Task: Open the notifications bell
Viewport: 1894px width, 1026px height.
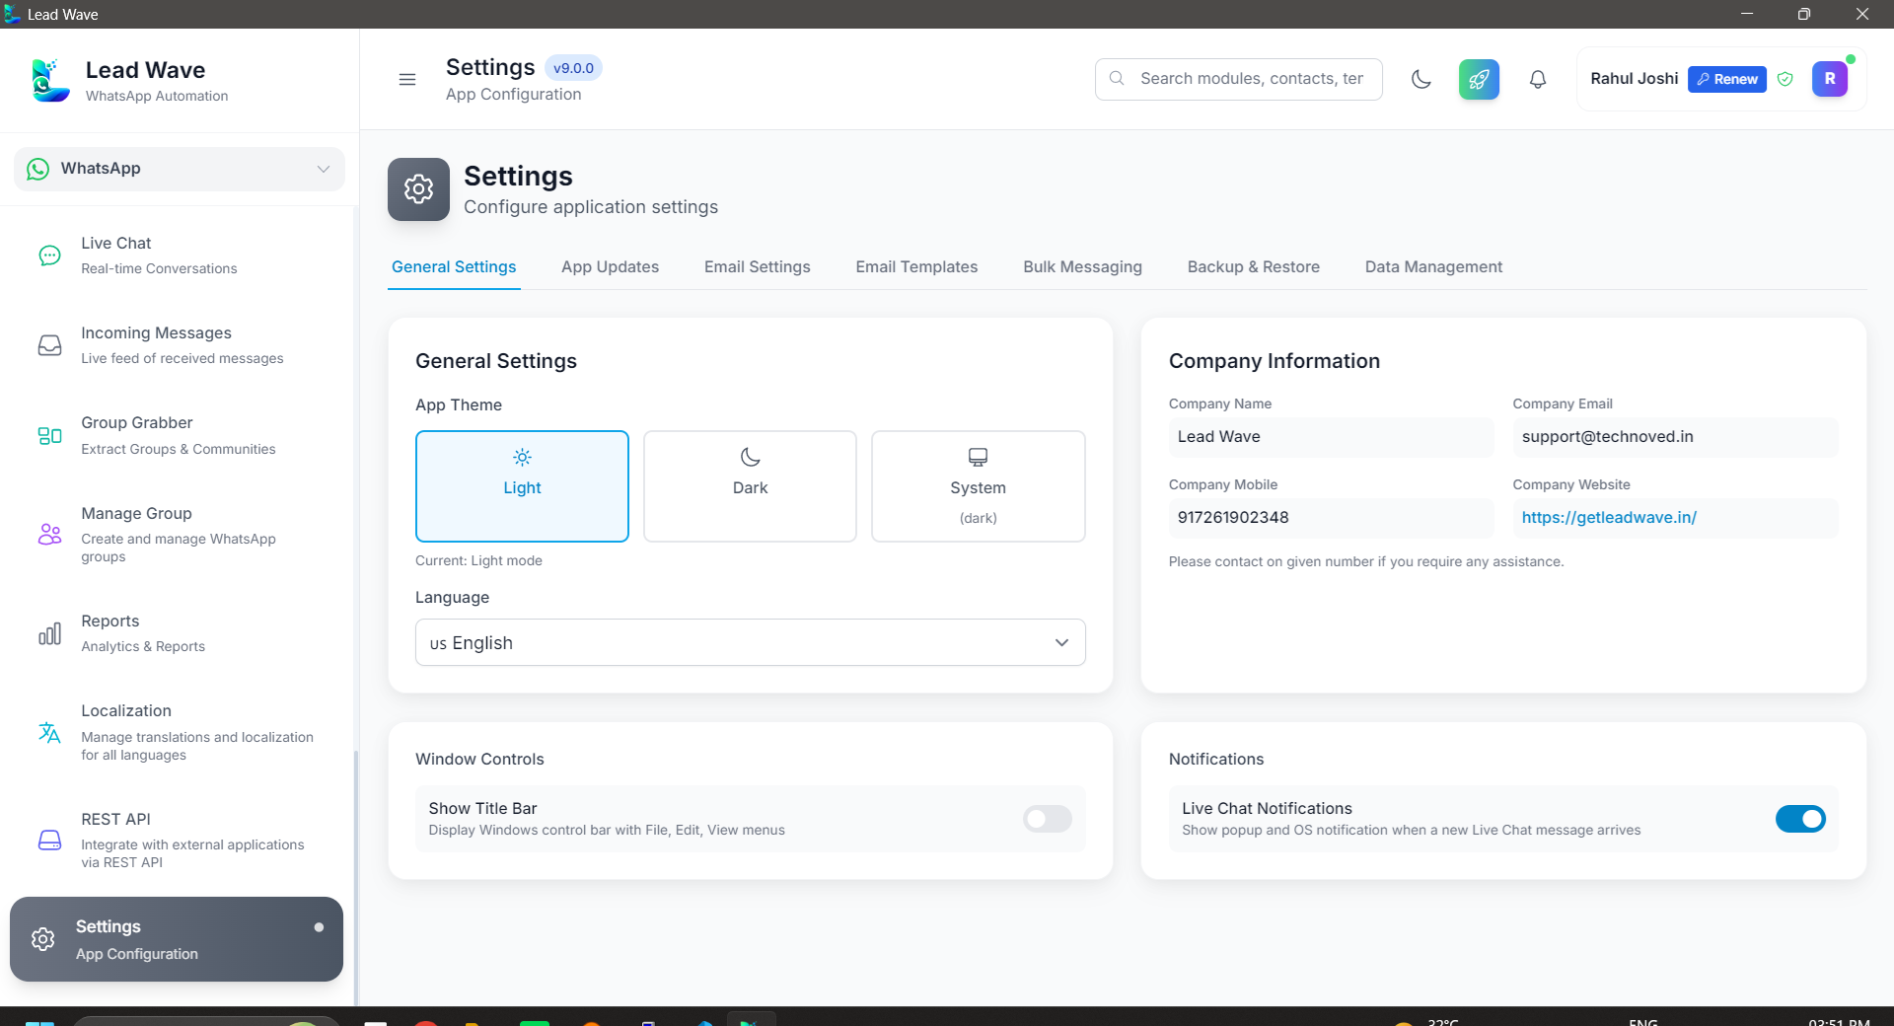Action: click(x=1538, y=79)
